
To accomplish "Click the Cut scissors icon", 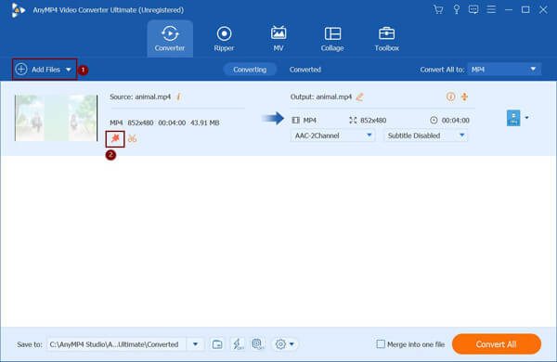I will (x=132, y=138).
